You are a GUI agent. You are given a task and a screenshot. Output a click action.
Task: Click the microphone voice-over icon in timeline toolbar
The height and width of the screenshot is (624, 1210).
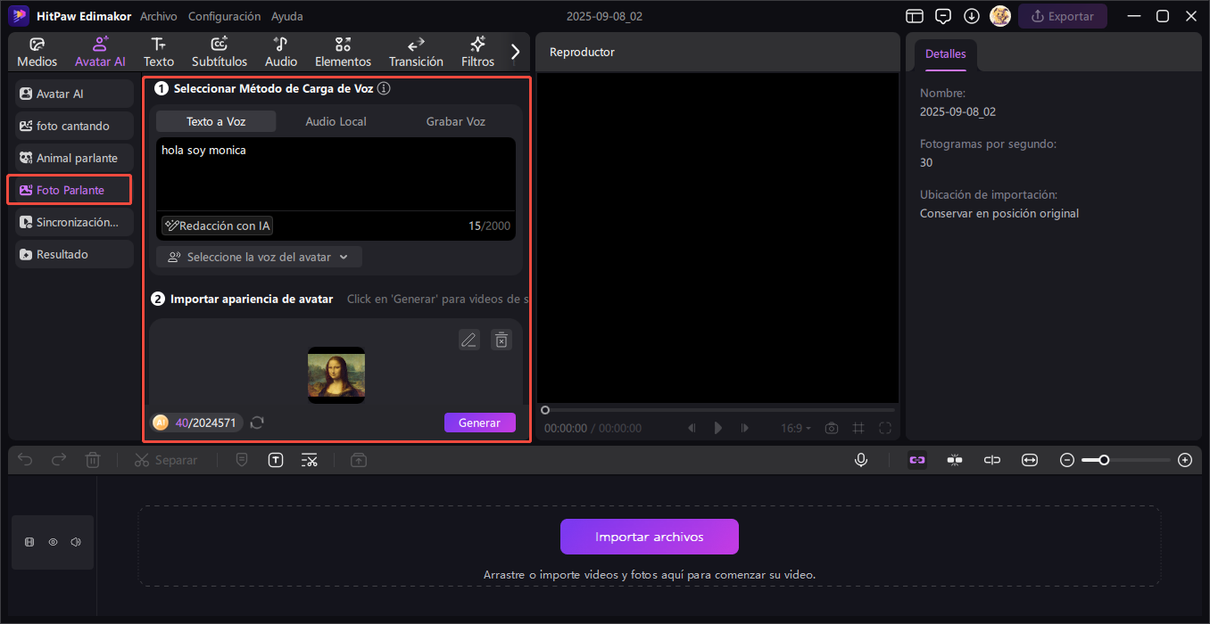[x=861, y=460]
